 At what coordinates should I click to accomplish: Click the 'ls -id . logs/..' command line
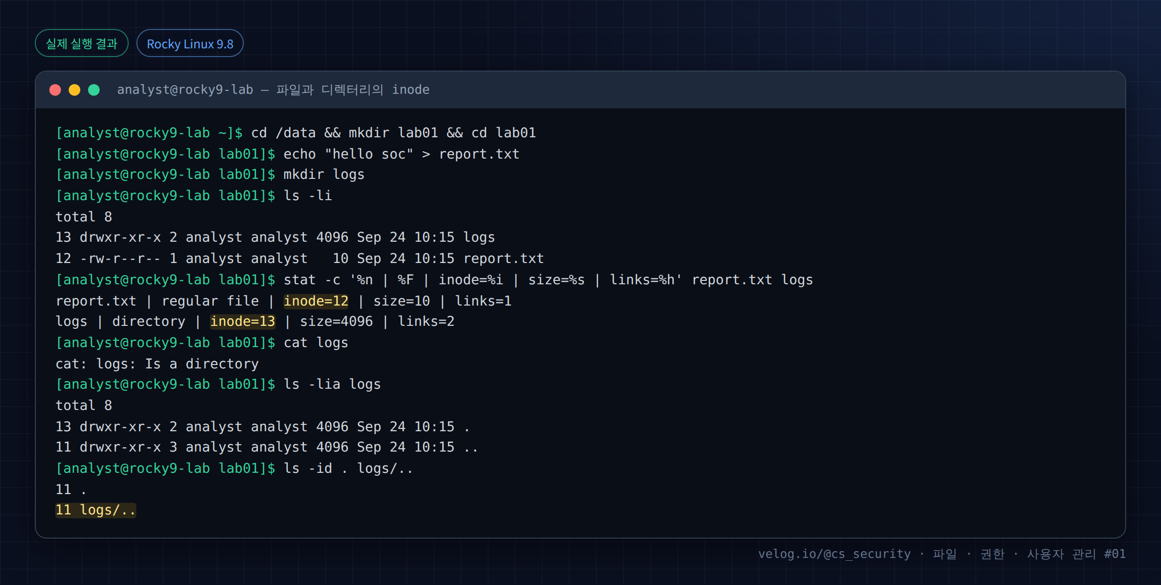tap(234, 468)
